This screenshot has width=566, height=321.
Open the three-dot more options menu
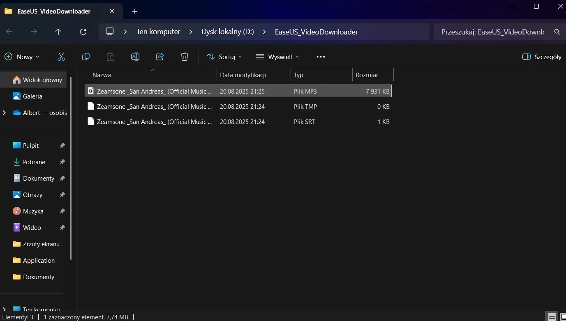pyautogui.click(x=321, y=57)
